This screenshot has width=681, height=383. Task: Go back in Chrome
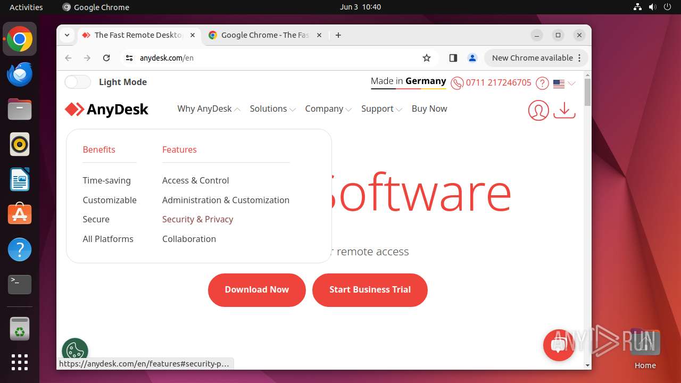tap(68, 58)
